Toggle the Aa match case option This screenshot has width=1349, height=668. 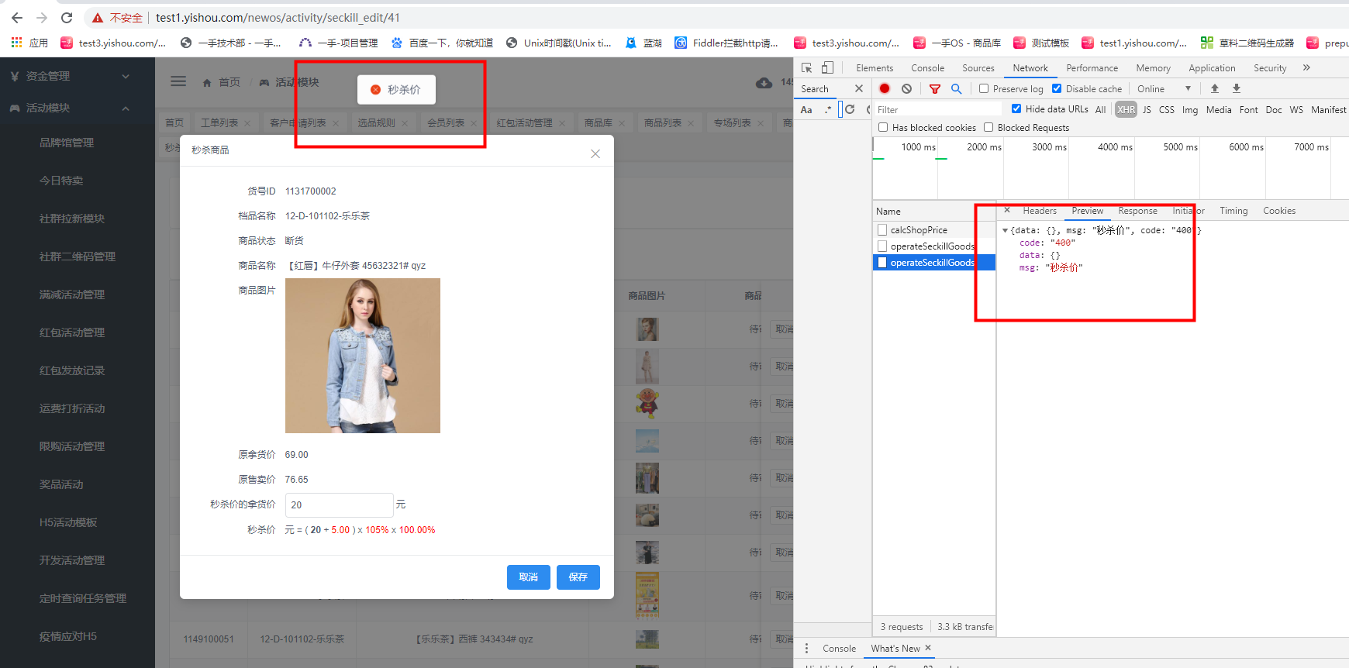click(806, 109)
